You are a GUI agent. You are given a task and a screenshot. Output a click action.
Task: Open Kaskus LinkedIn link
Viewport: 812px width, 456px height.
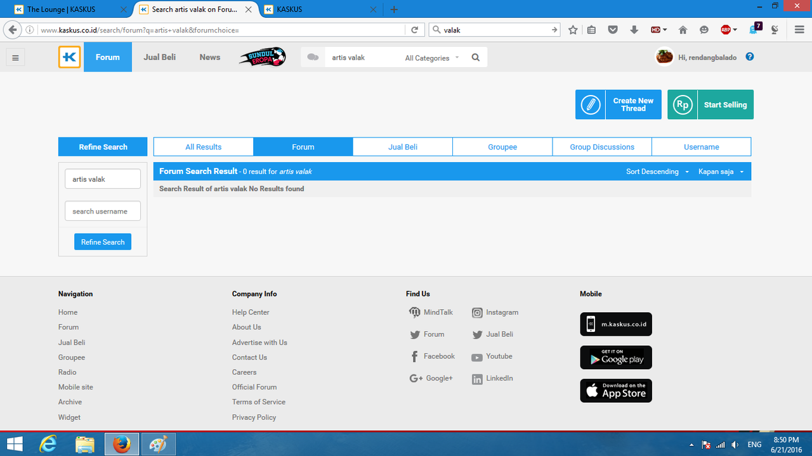(x=492, y=378)
